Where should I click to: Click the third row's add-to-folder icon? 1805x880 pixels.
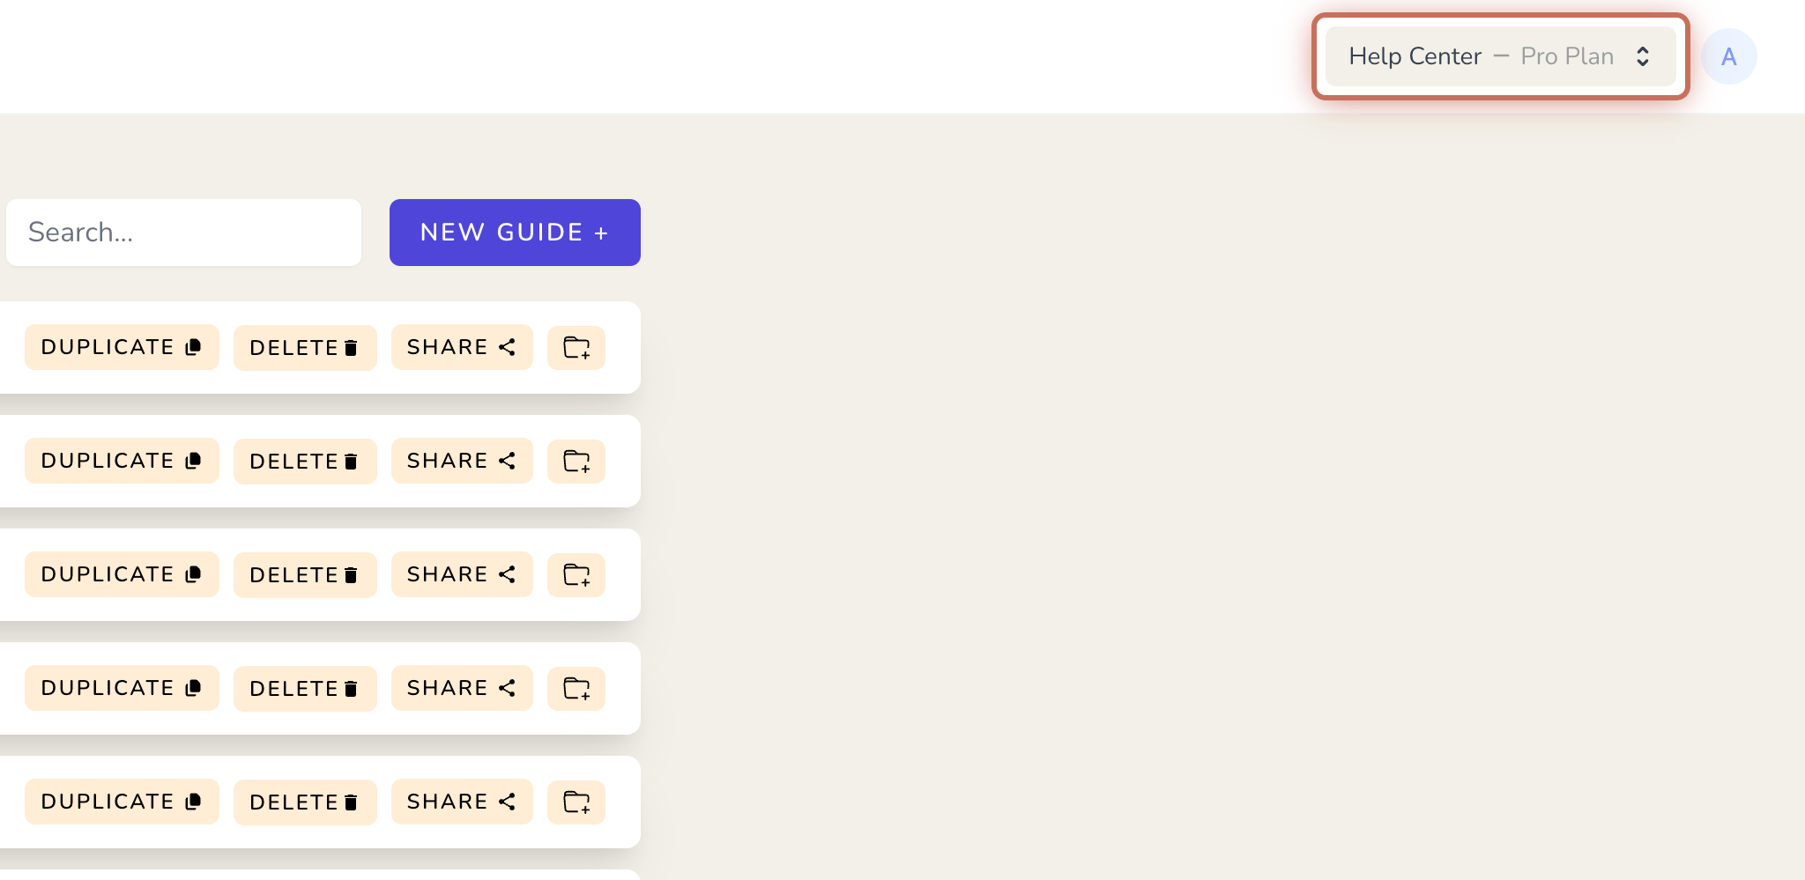click(576, 575)
